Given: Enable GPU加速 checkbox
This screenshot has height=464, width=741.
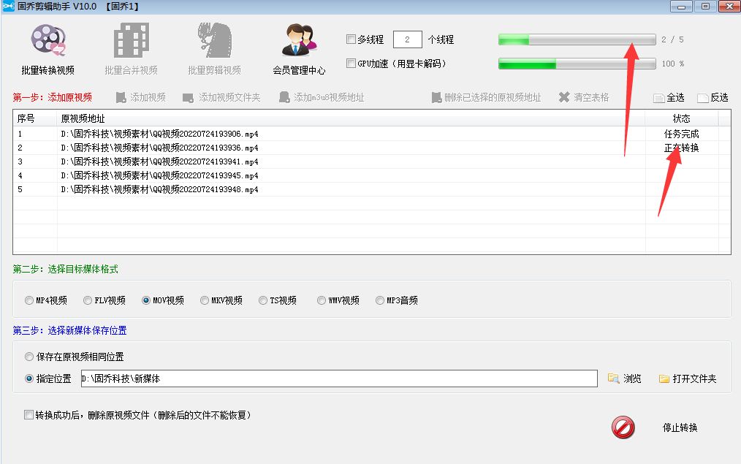Looking at the screenshot, I should coord(351,64).
